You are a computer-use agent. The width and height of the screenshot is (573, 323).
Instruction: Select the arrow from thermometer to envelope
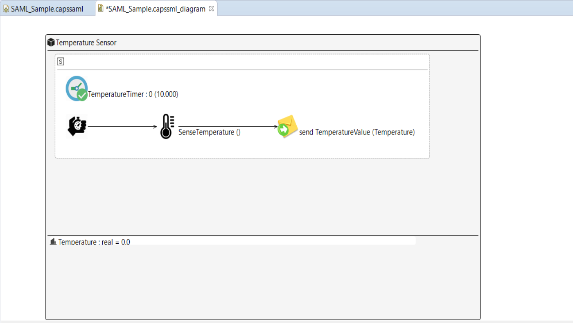(227, 127)
